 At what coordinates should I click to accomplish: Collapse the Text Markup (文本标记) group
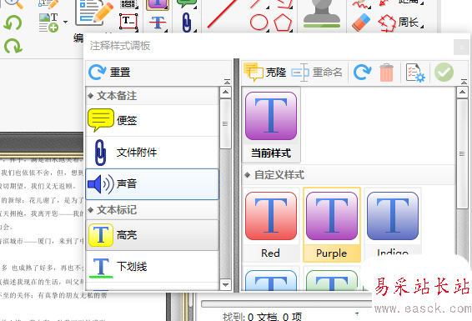pyautogui.click(x=91, y=209)
